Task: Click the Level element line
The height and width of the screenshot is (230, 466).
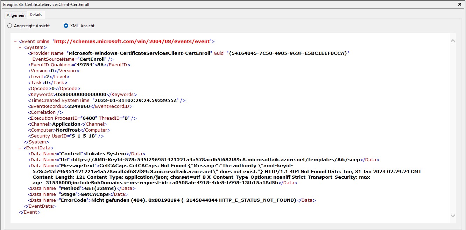Action: coord(49,77)
